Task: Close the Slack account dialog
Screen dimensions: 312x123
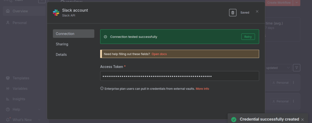Action: pyautogui.click(x=257, y=12)
